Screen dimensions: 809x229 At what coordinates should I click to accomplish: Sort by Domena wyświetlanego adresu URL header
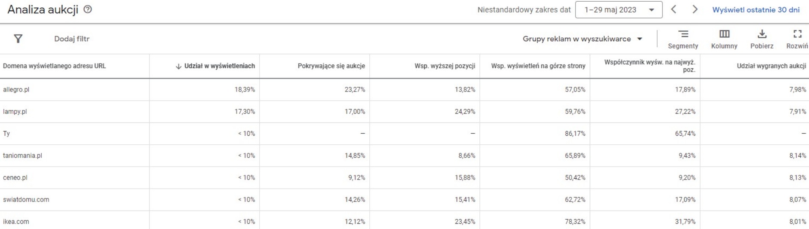pyautogui.click(x=54, y=66)
